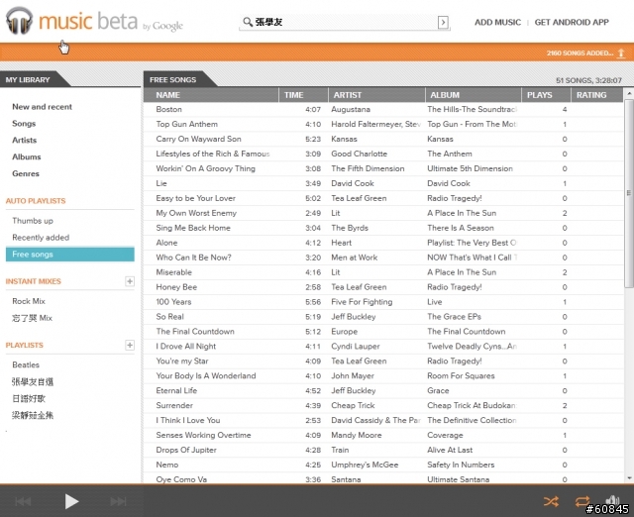Select the song Miserable
The width and height of the screenshot is (634, 517).
coord(174,272)
